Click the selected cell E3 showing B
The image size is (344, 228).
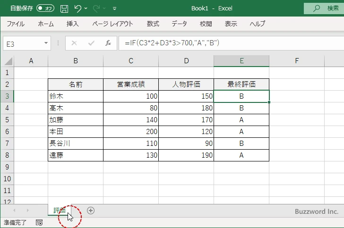click(x=241, y=96)
